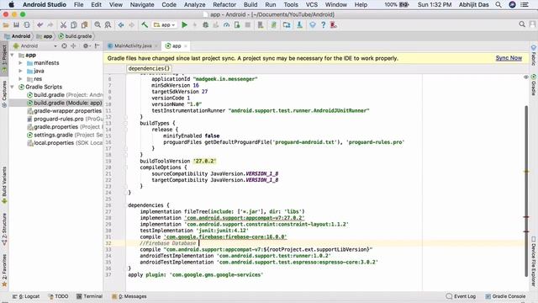Toggle the Captures side panel
Image resolution: width=538 pixels, height=303 pixels.
tap(4, 93)
